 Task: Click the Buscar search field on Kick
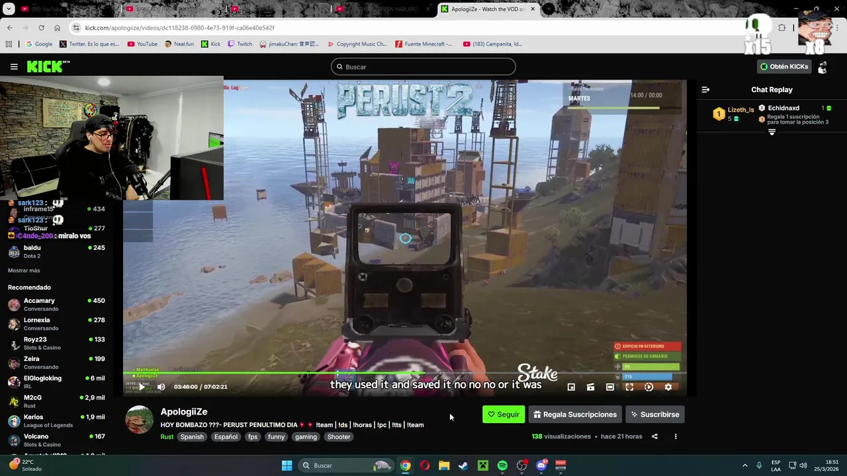click(423, 67)
